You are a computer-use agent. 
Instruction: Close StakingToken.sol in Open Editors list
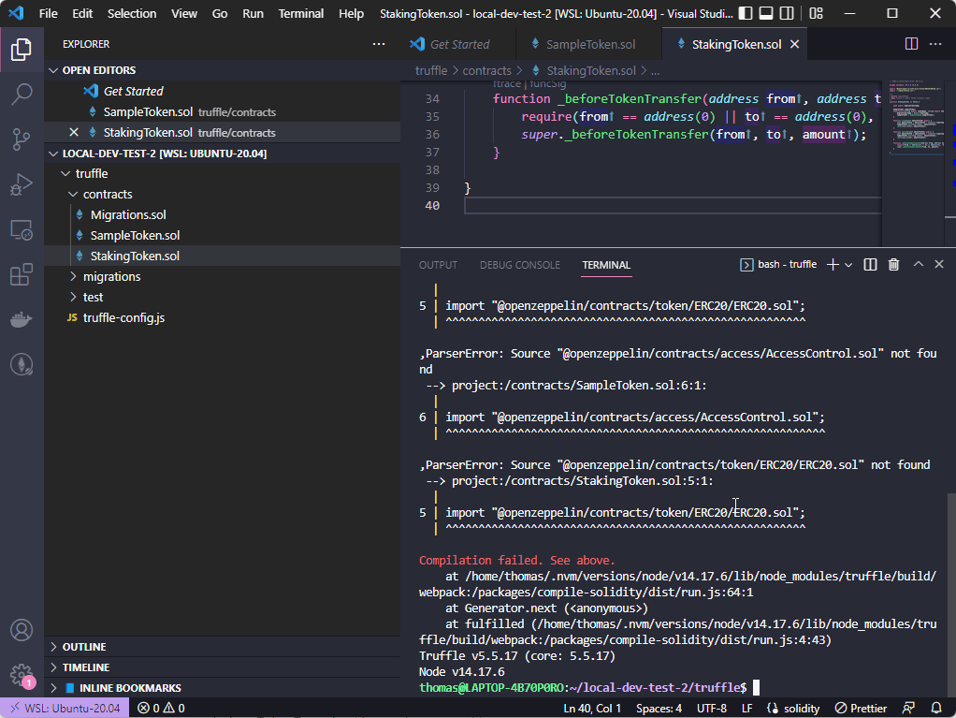point(74,132)
